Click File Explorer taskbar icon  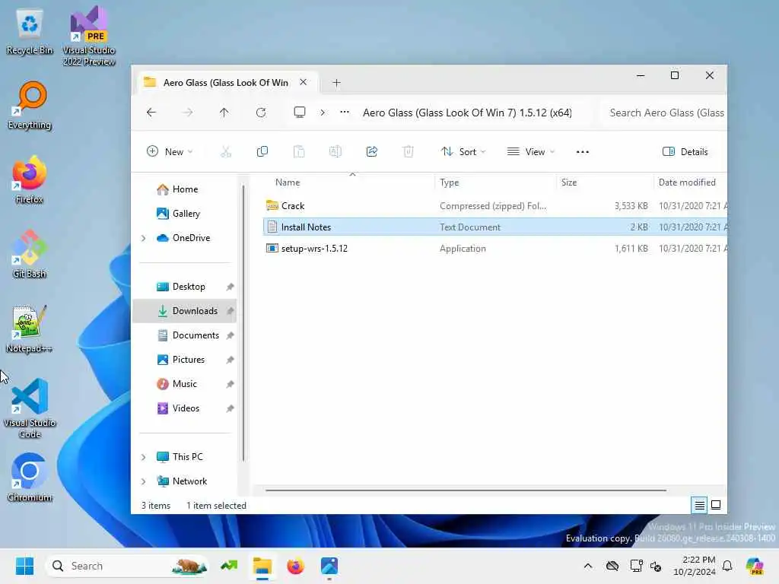pos(262,566)
